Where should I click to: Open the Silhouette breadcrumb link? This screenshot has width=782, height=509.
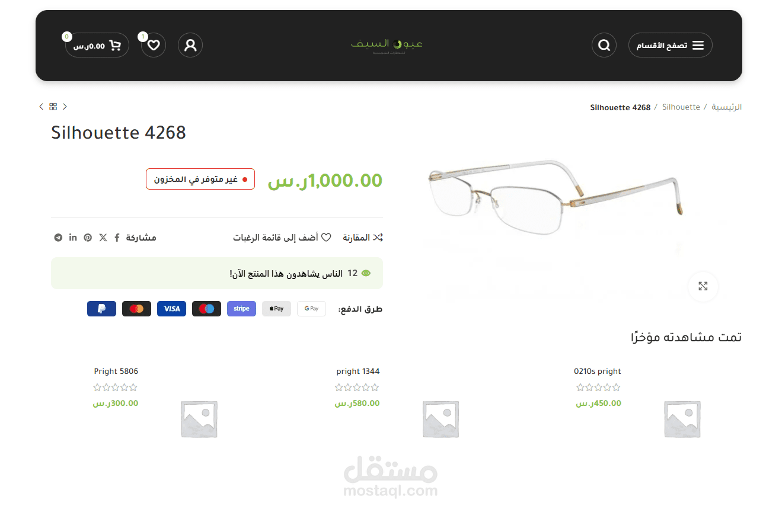[x=681, y=107]
